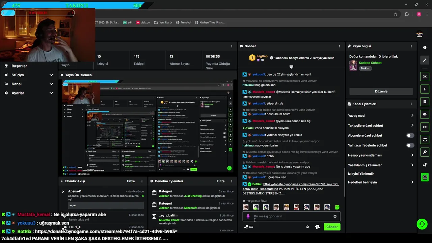Toggle Abonelere özel sohbet switch
Image resolution: width=432 pixels, height=243 pixels.
tap(410, 135)
